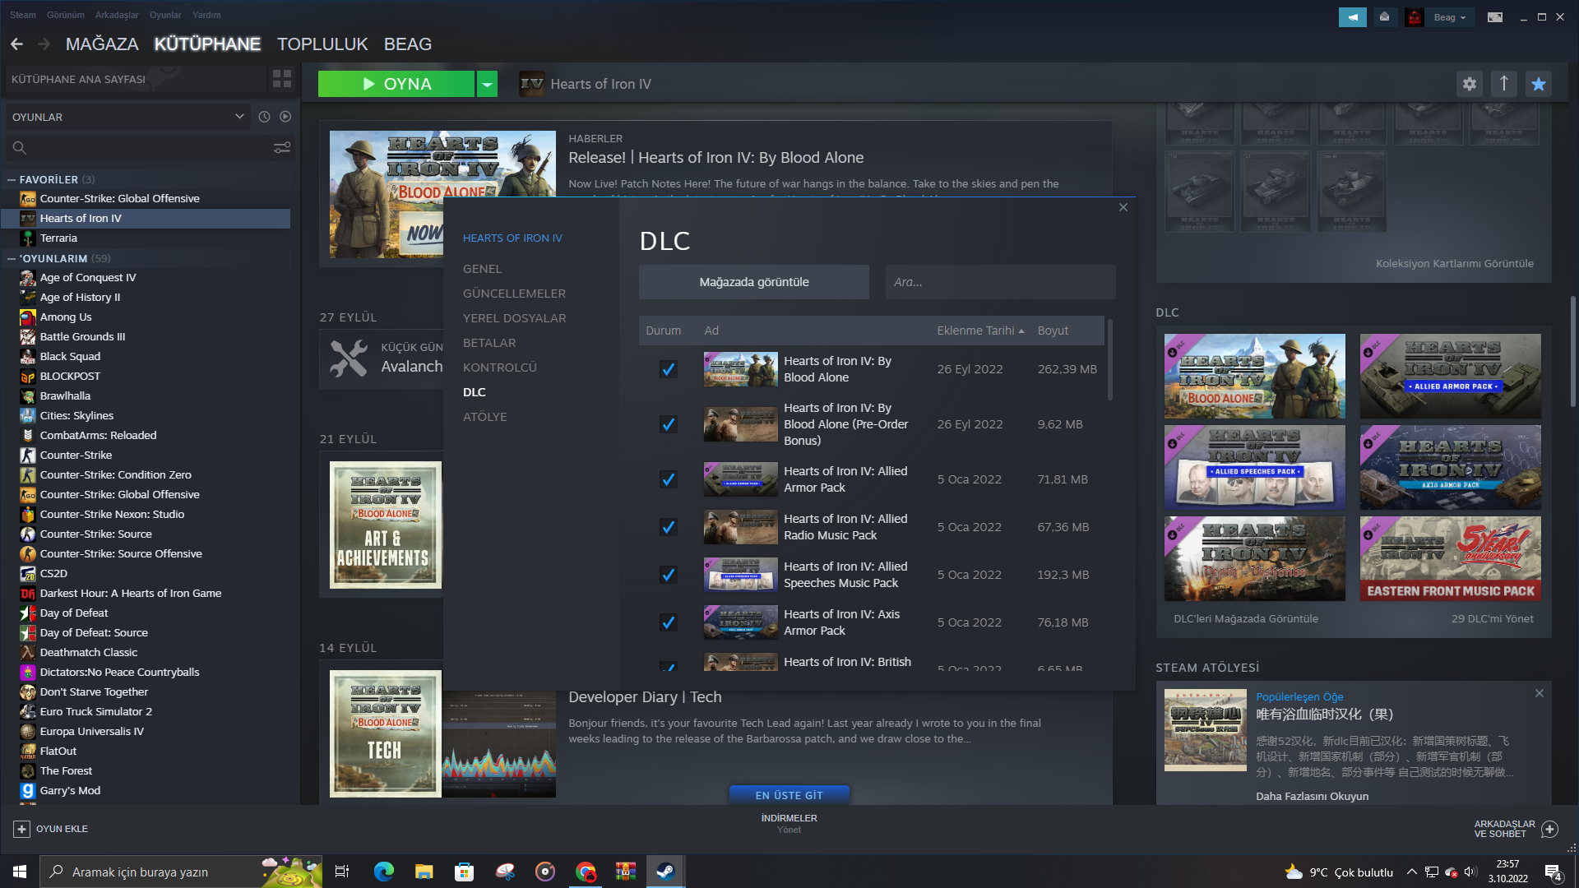Go to TOPLULUK navigation tab
The width and height of the screenshot is (1579, 888).
(322, 44)
